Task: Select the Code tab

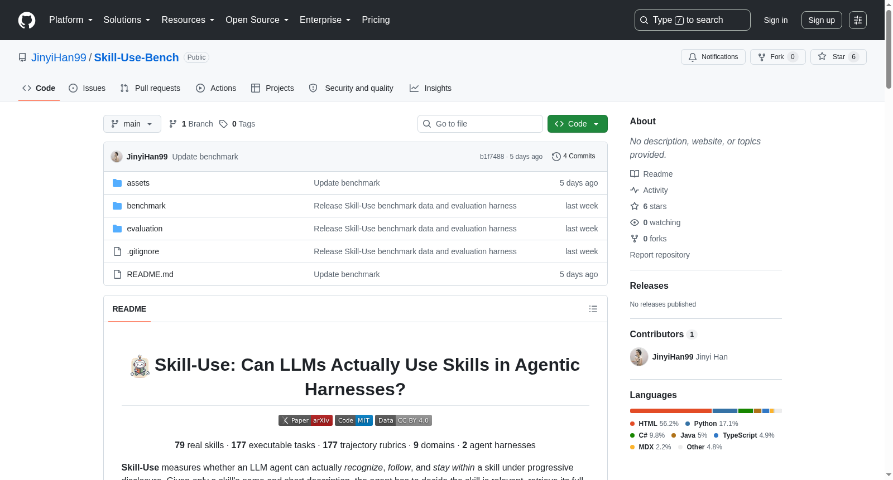Action: pyautogui.click(x=39, y=88)
